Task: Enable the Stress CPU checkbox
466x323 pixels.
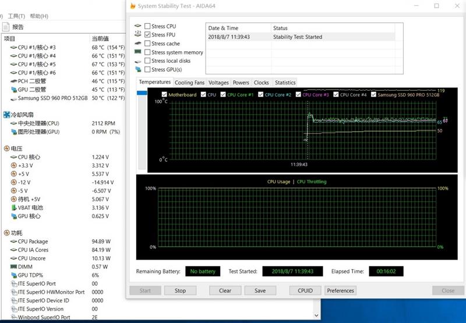Action: [x=147, y=26]
